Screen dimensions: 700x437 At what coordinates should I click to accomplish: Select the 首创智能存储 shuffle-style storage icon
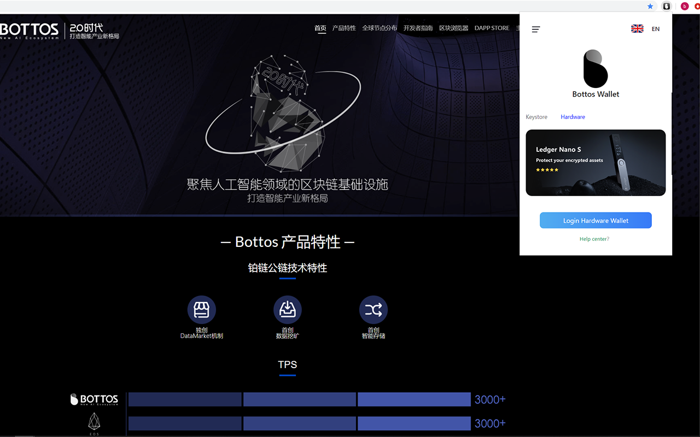[374, 309]
